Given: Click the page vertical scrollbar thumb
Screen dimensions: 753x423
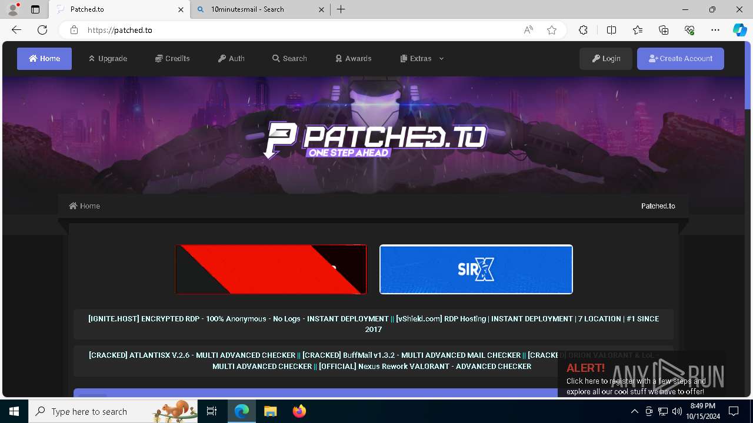Looking at the screenshot, I should tap(748, 76).
